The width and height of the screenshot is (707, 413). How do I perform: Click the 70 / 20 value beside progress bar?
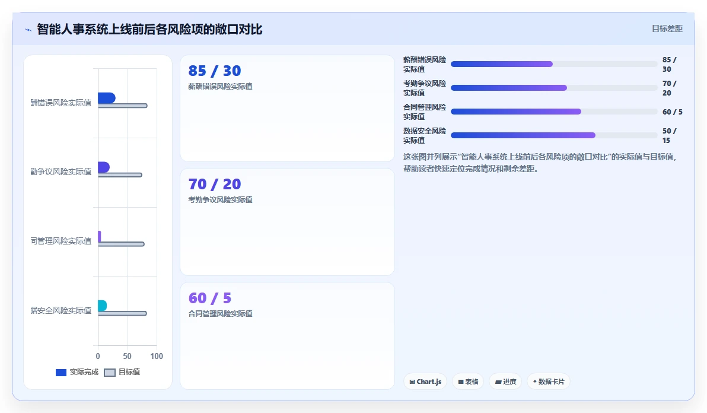(670, 88)
